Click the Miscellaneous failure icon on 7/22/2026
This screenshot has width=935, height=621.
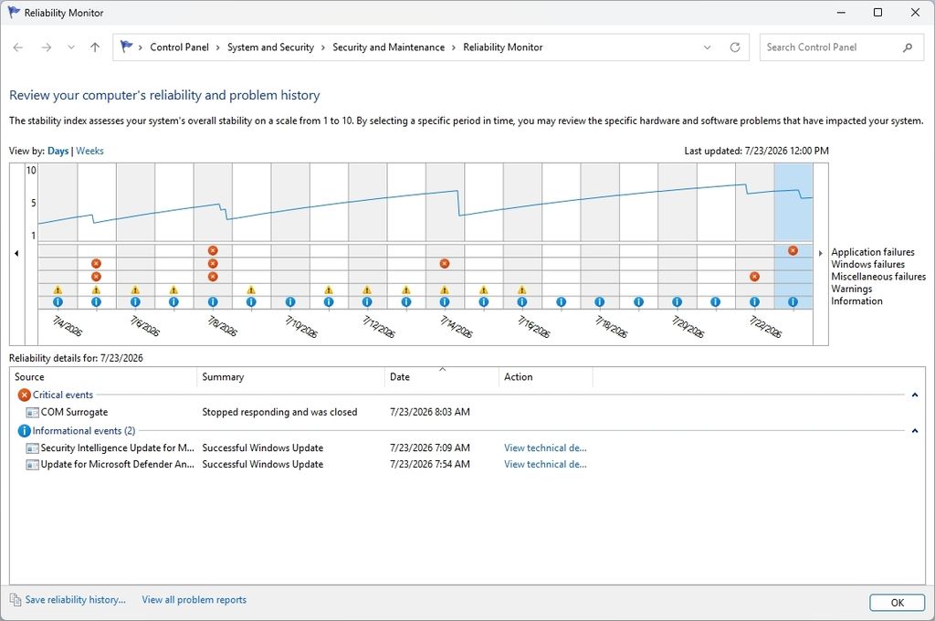[x=754, y=277]
